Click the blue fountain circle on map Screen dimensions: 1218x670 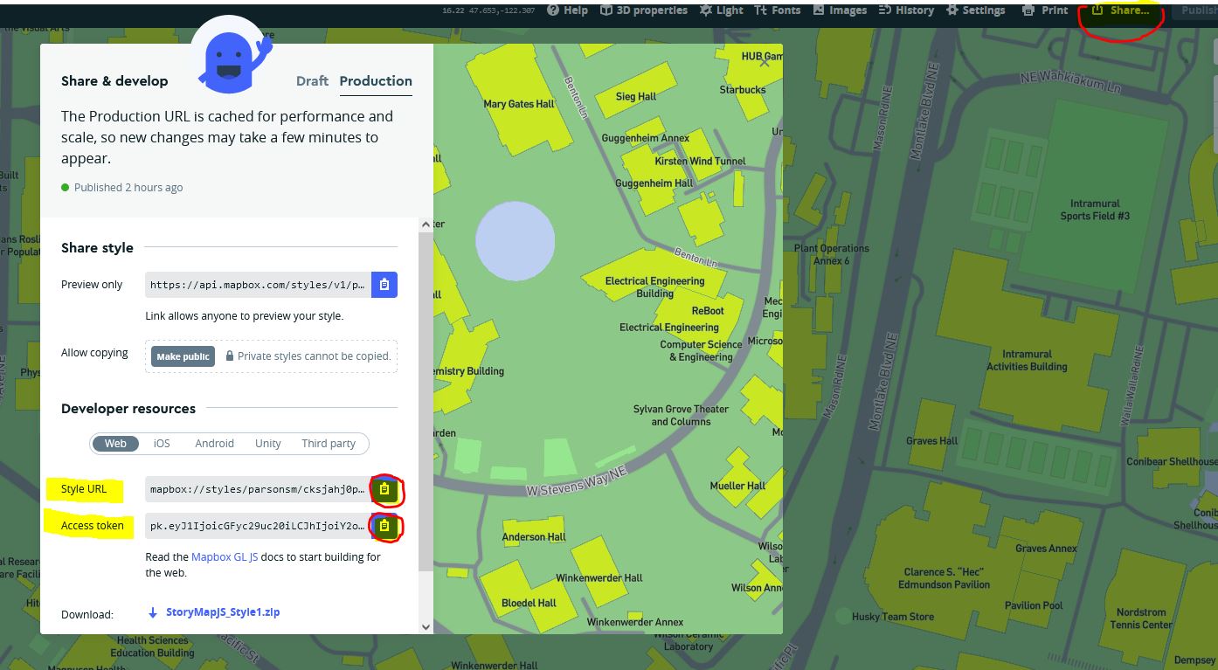(515, 241)
